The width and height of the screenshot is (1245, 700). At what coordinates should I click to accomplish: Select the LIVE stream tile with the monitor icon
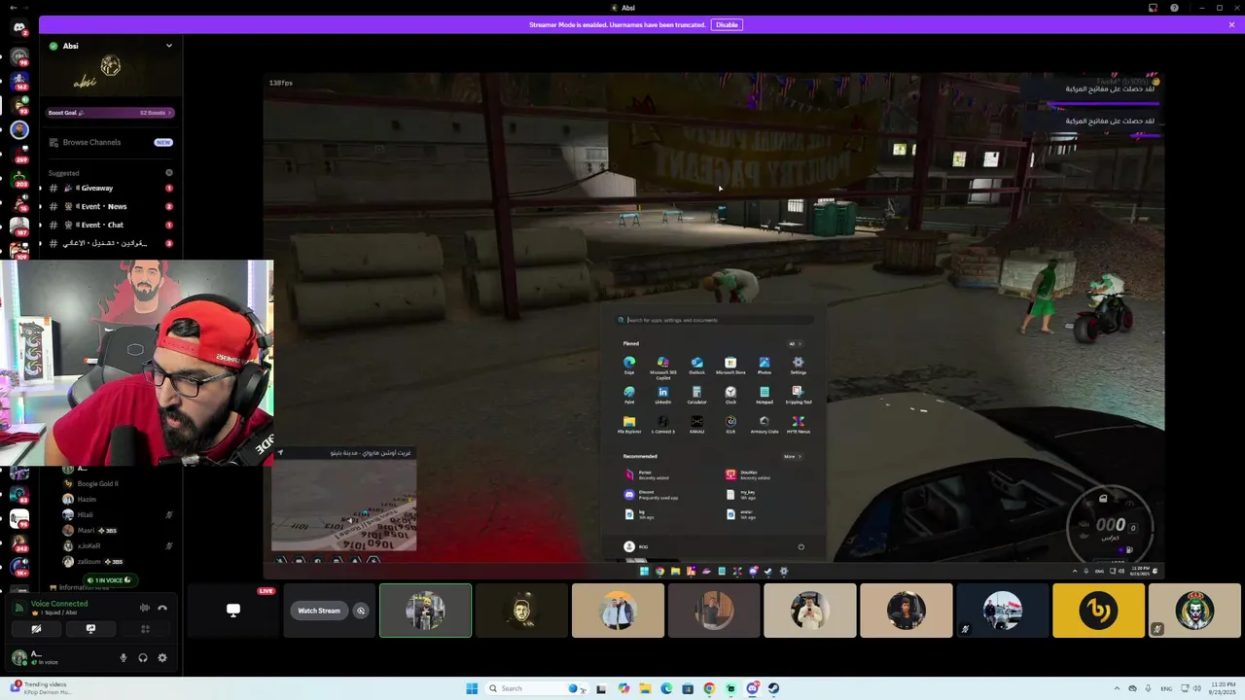point(232,611)
